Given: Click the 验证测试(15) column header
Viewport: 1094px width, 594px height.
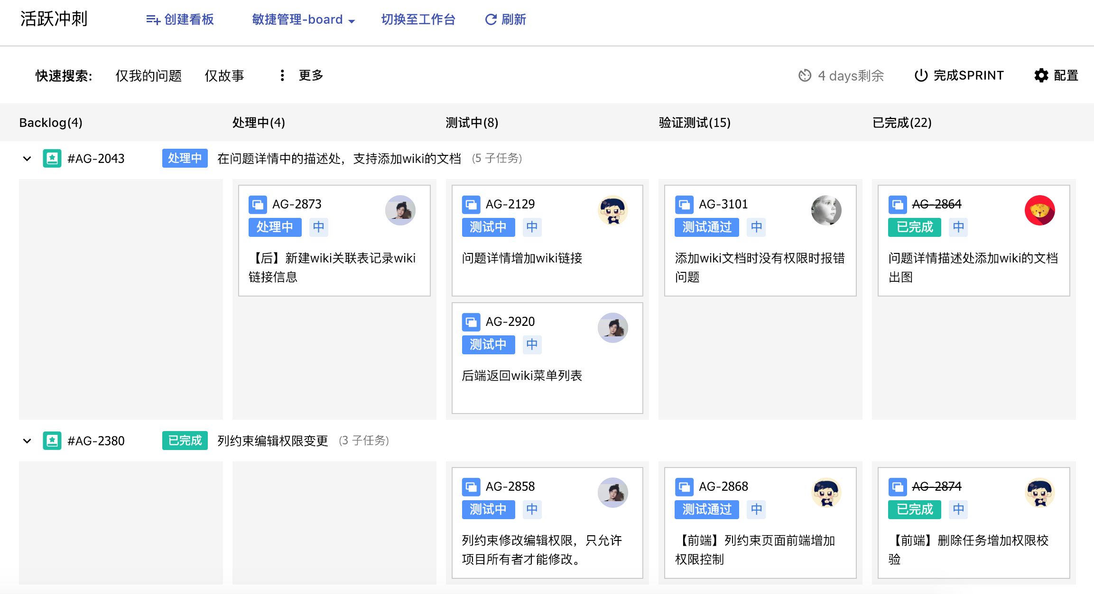Looking at the screenshot, I should pyautogui.click(x=695, y=123).
